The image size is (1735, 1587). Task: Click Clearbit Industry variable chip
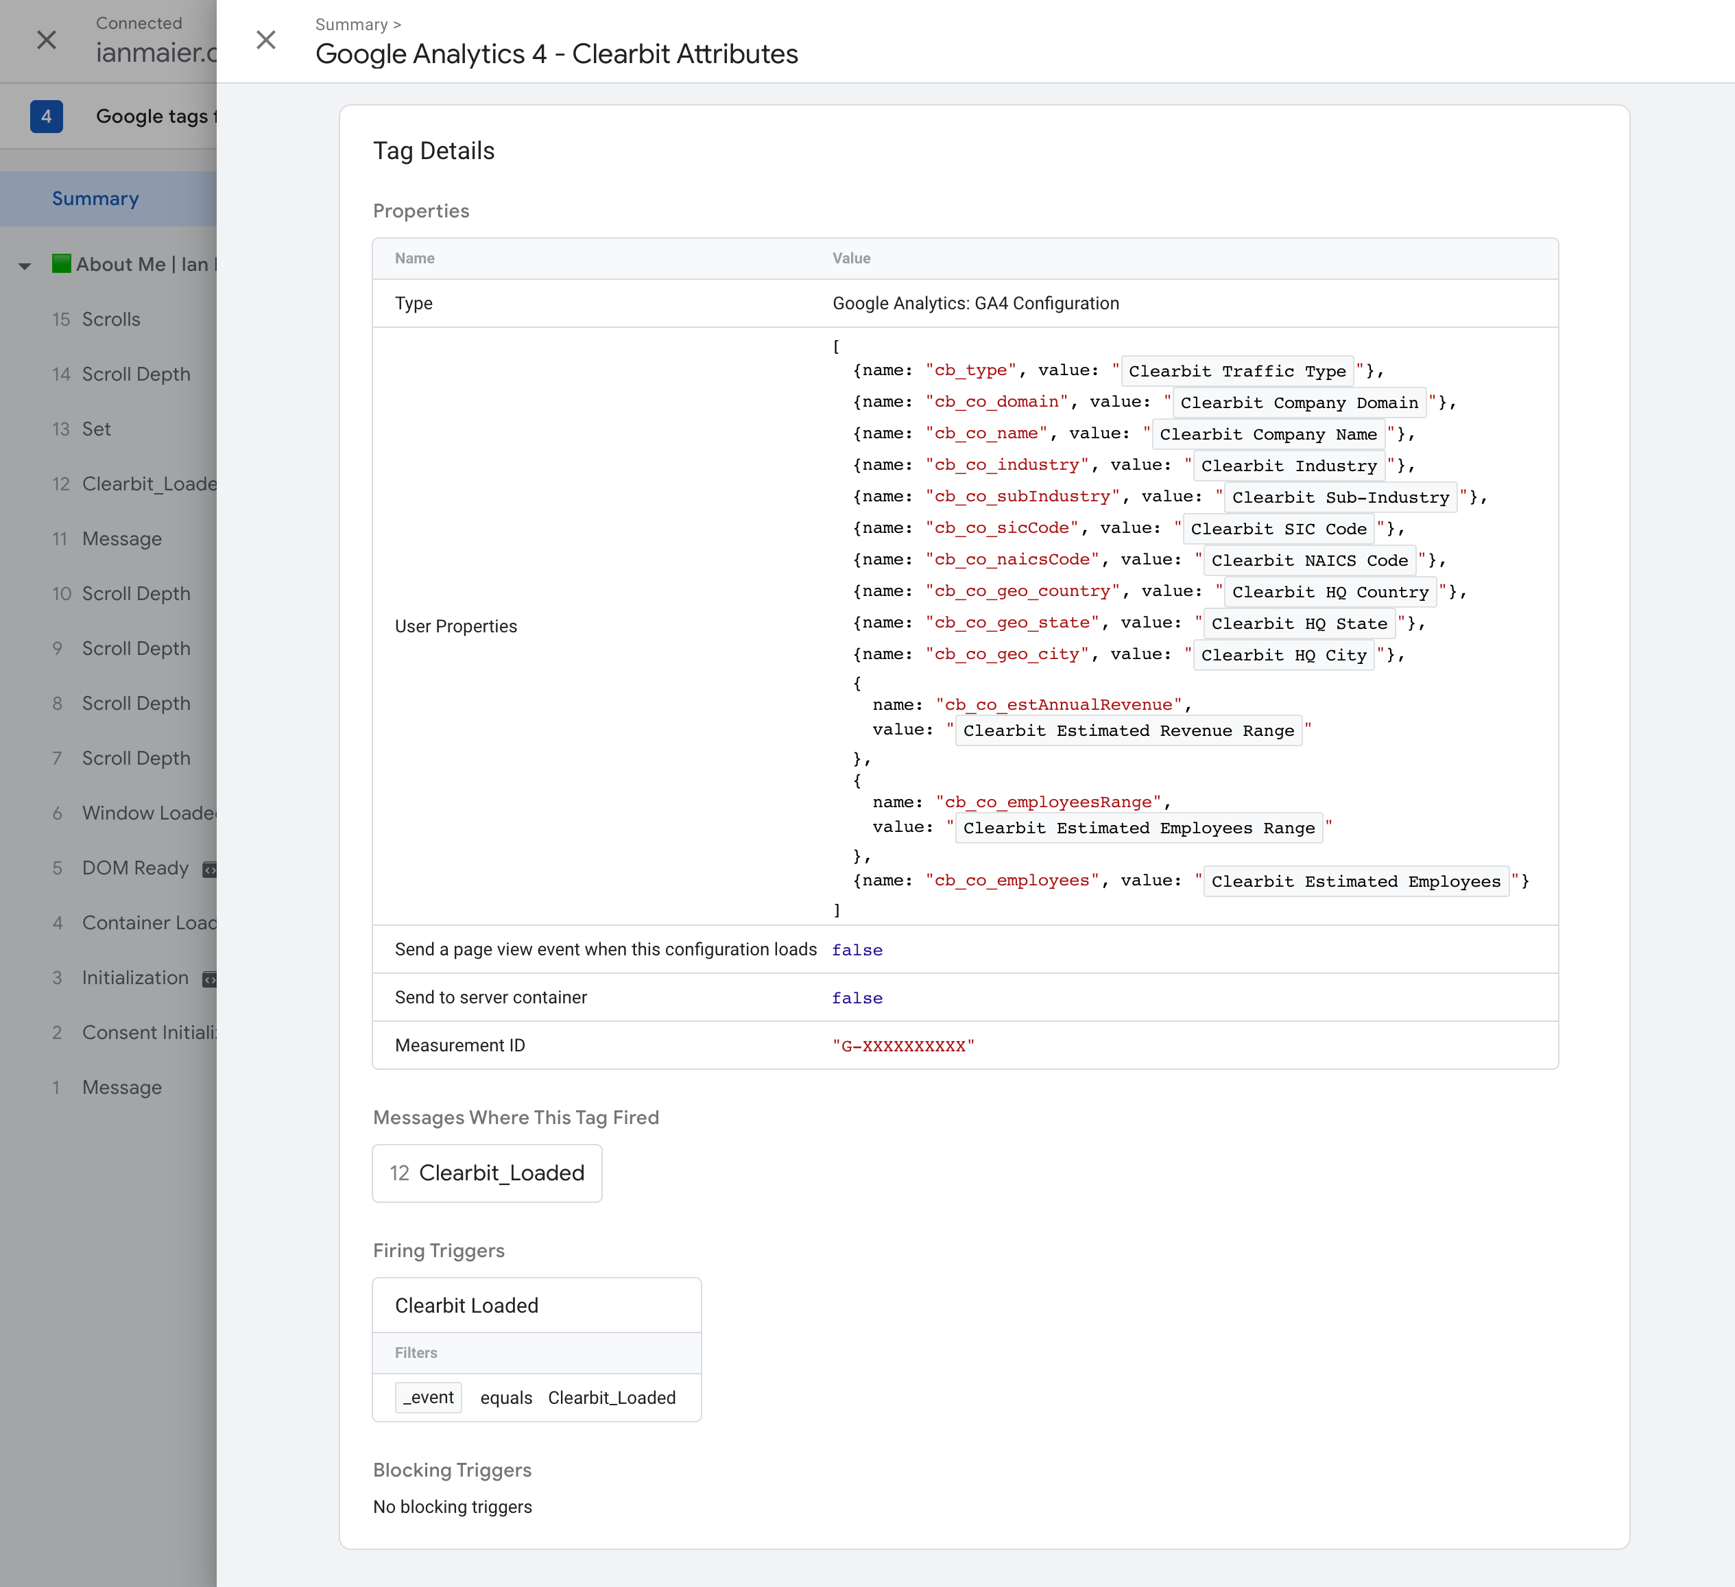tap(1289, 466)
